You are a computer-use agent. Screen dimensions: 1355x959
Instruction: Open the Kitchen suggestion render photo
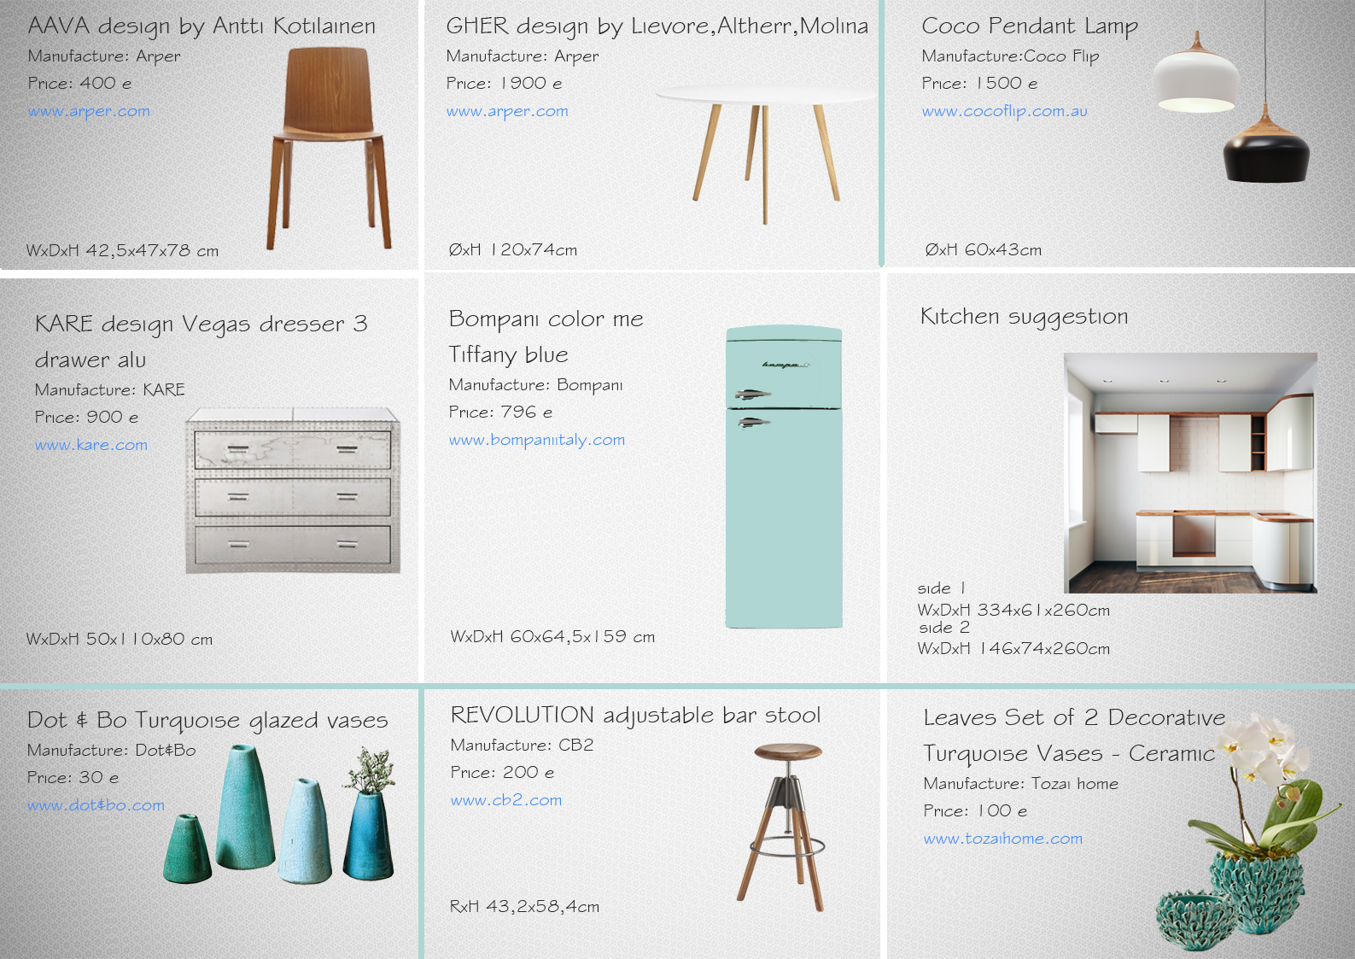coord(1190,472)
